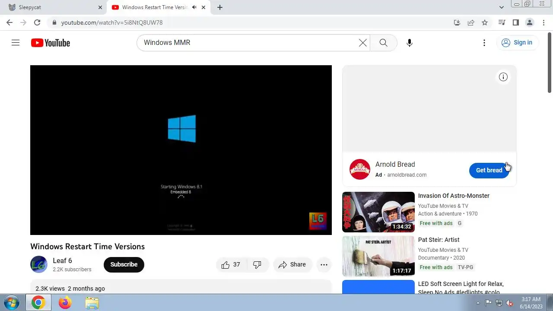The height and width of the screenshot is (311, 553).
Task: Close the Sleepycat tab
Action: tap(100, 7)
